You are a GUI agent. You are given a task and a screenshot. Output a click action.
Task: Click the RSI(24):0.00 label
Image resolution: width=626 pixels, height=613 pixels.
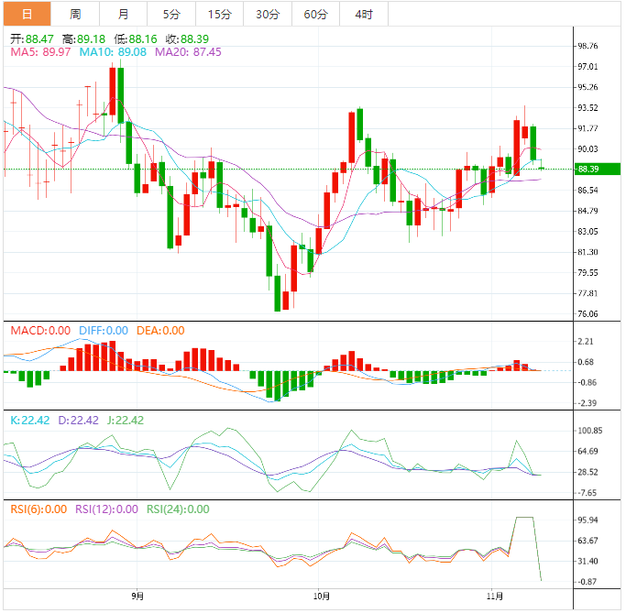[178, 509]
